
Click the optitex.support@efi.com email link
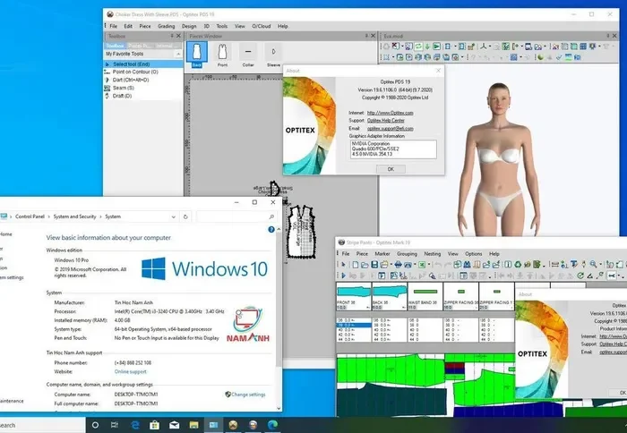click(x=390, y=128)
